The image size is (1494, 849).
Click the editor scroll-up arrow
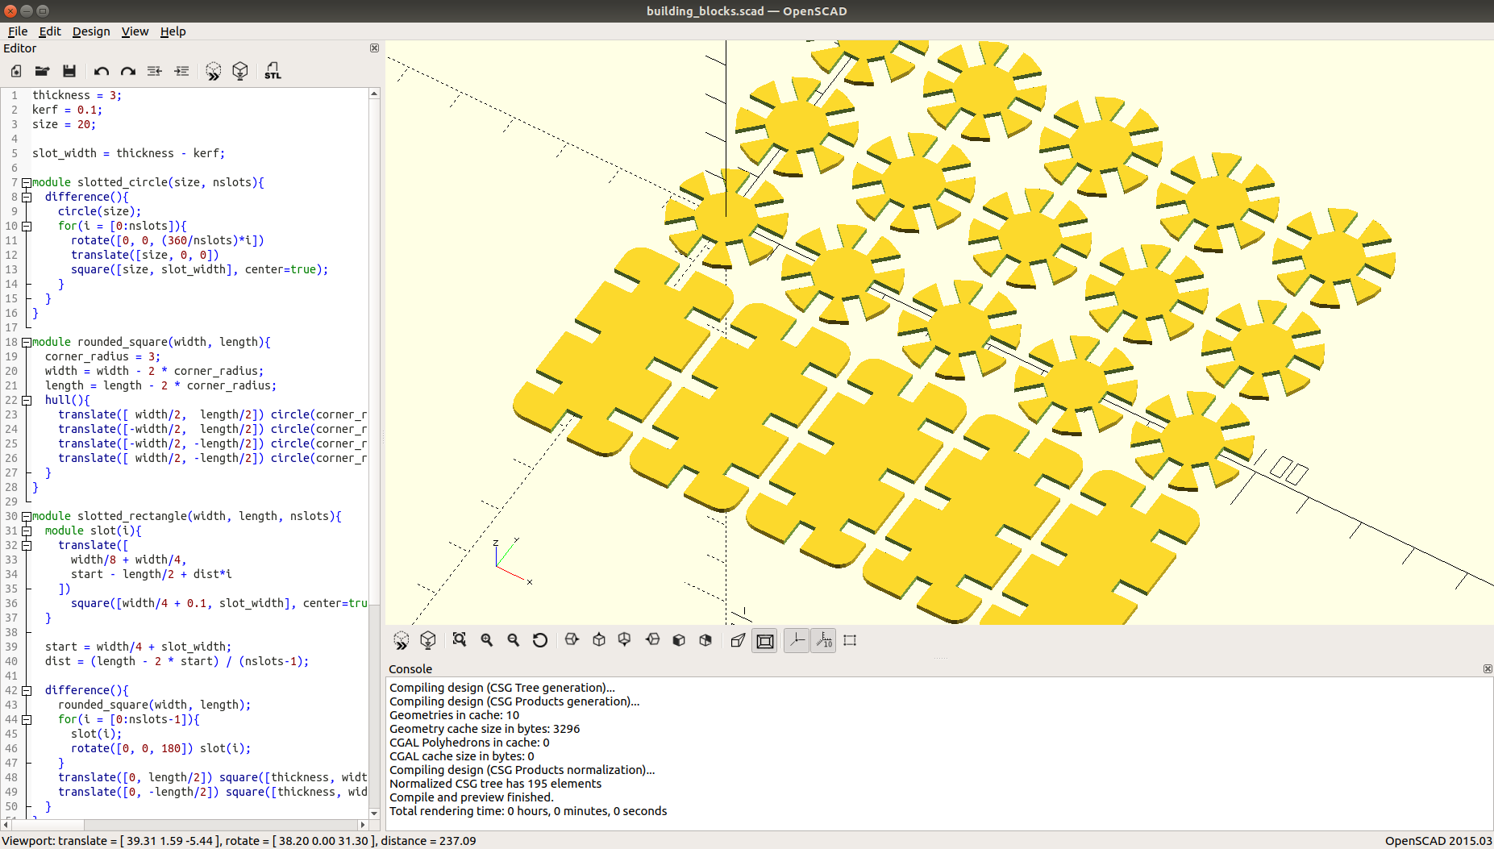pos(374,94)
